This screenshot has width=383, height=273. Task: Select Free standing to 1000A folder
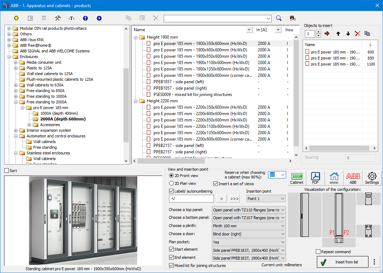[x=46, y=96]
